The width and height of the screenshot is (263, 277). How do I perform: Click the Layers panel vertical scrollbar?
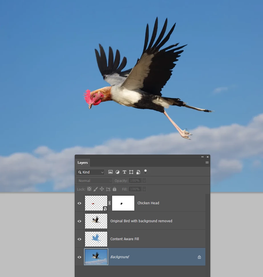coord(208,235)
